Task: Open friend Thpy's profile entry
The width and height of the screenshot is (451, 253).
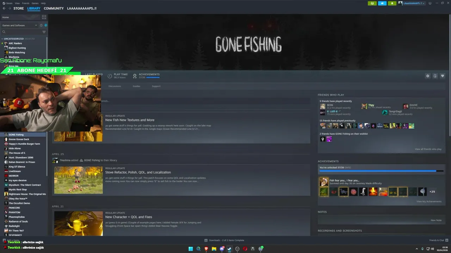Action: (376, 106)
